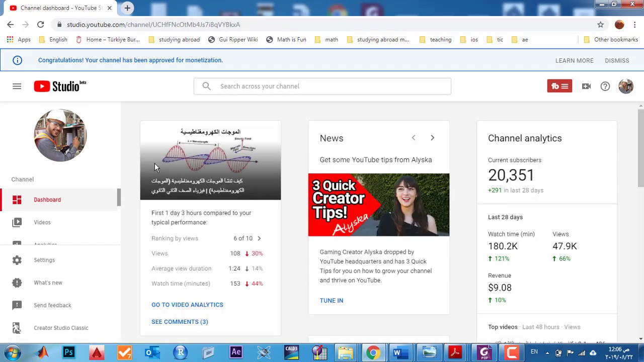Go to previous news item
This screenshot has height=362, width=644.
[414, 138]
